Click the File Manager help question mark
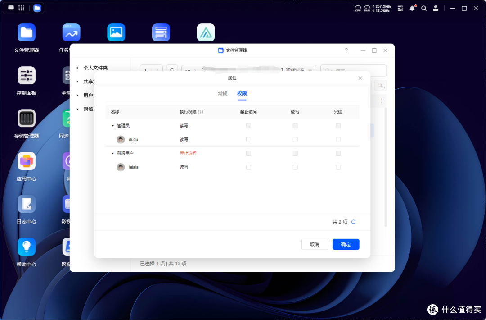486x320 pixels. point(346,50)
